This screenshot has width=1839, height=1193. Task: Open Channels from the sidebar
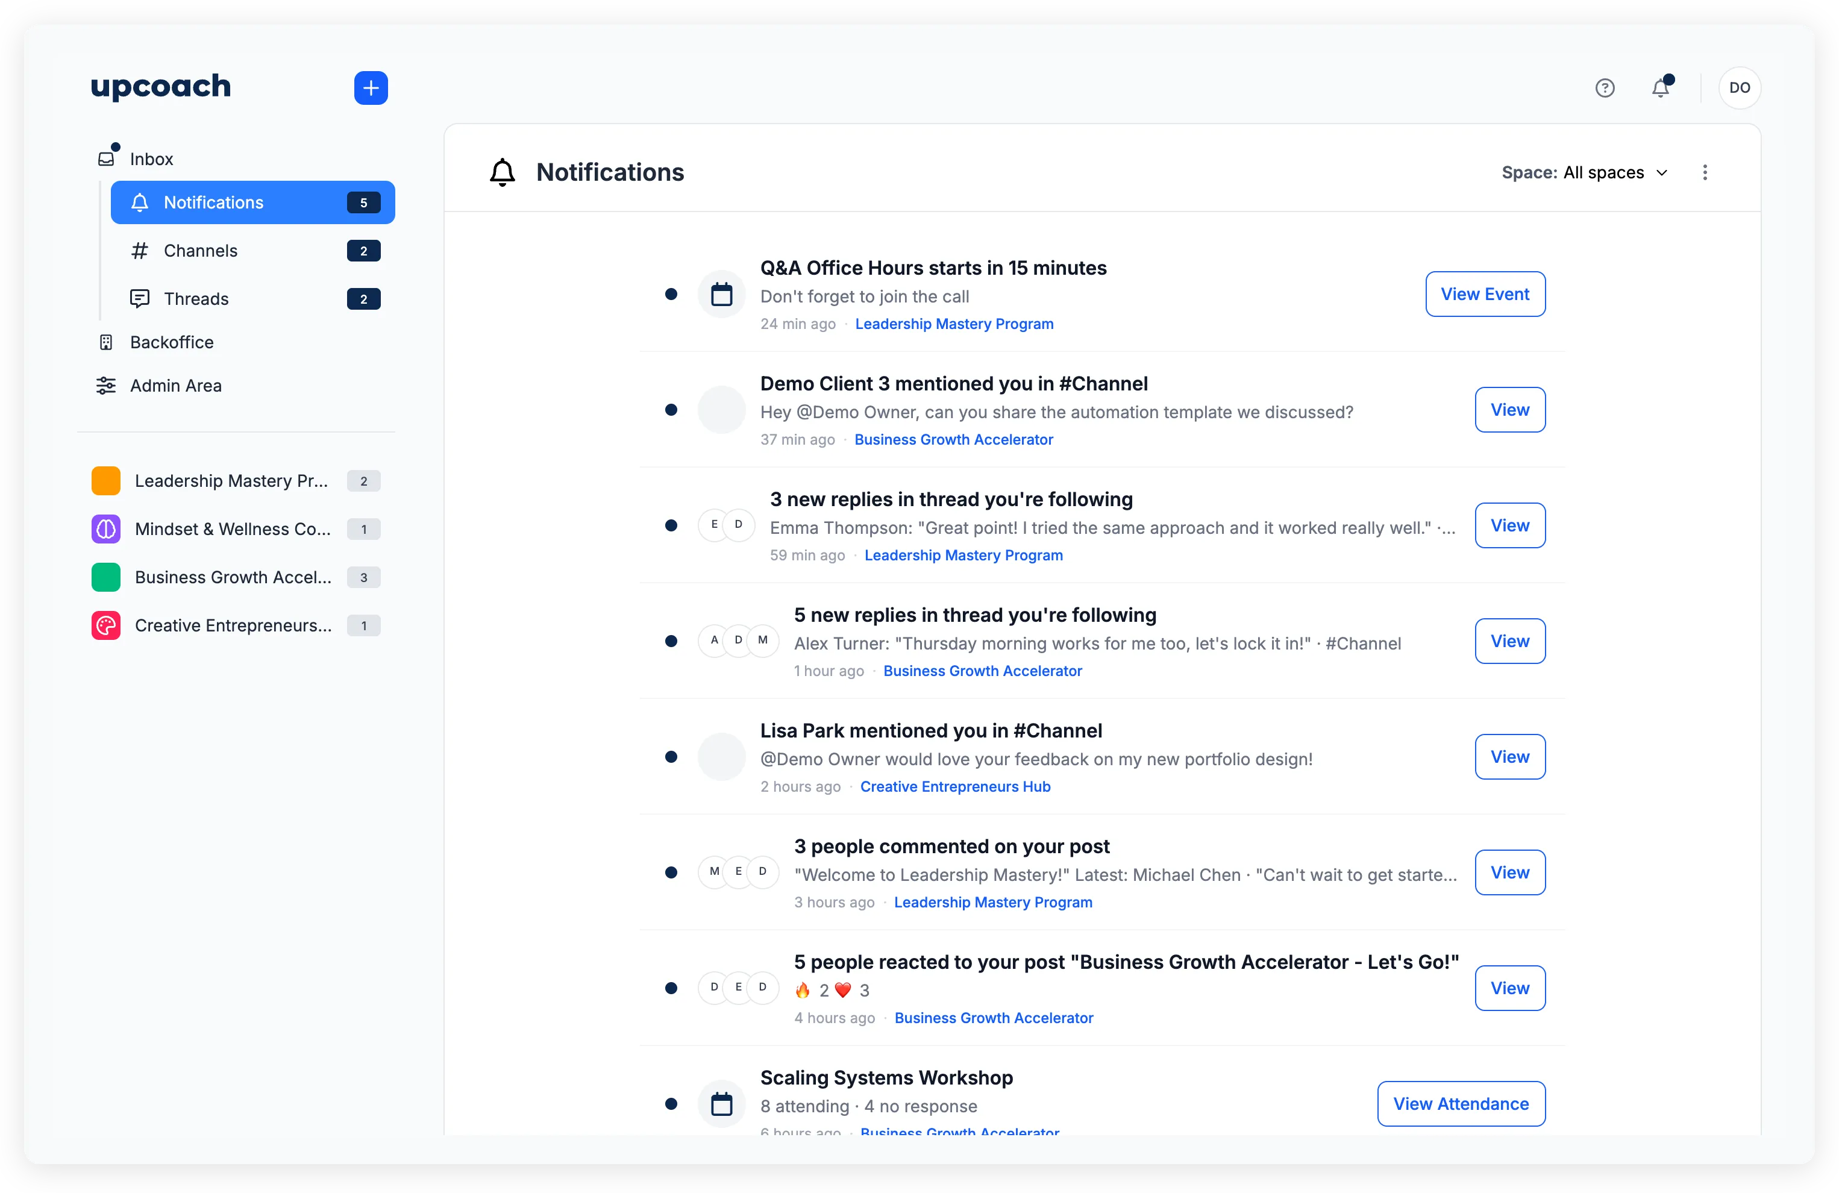(199, 250)
